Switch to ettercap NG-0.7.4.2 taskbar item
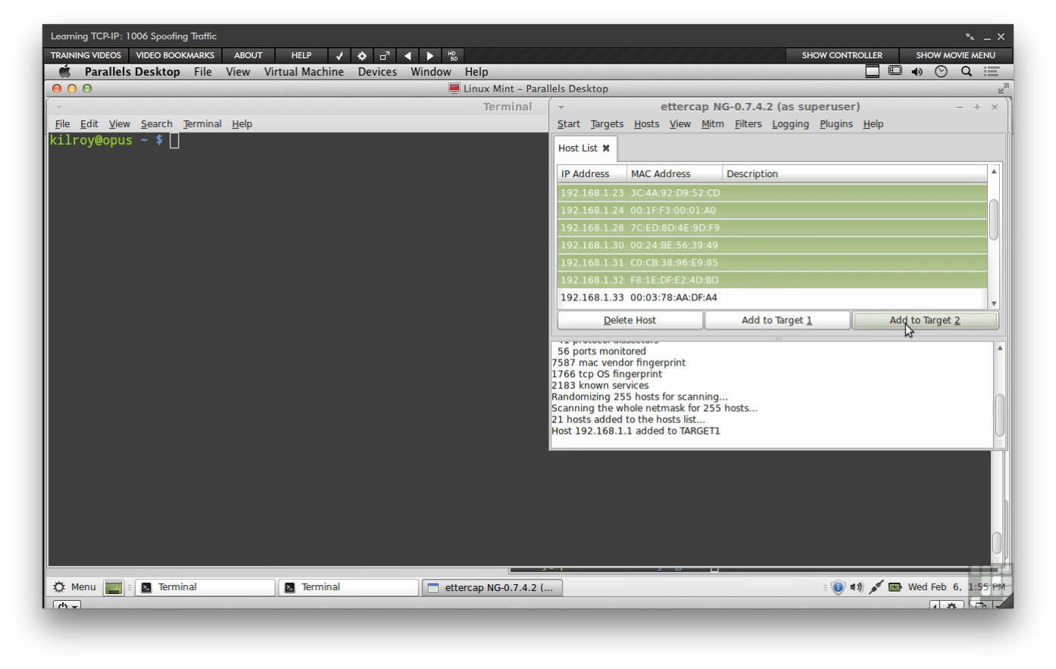Viewport: 1056px width, 669px height. pos(492,587)
